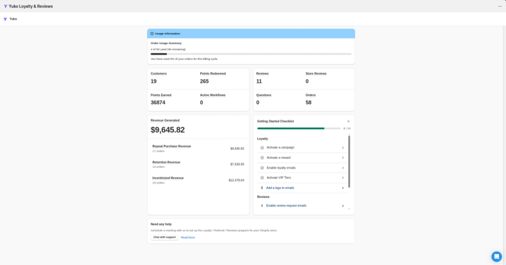Click the Orders count 58
Image resolution: width=506 pixels, height=265 pixels.
point(309,103)
